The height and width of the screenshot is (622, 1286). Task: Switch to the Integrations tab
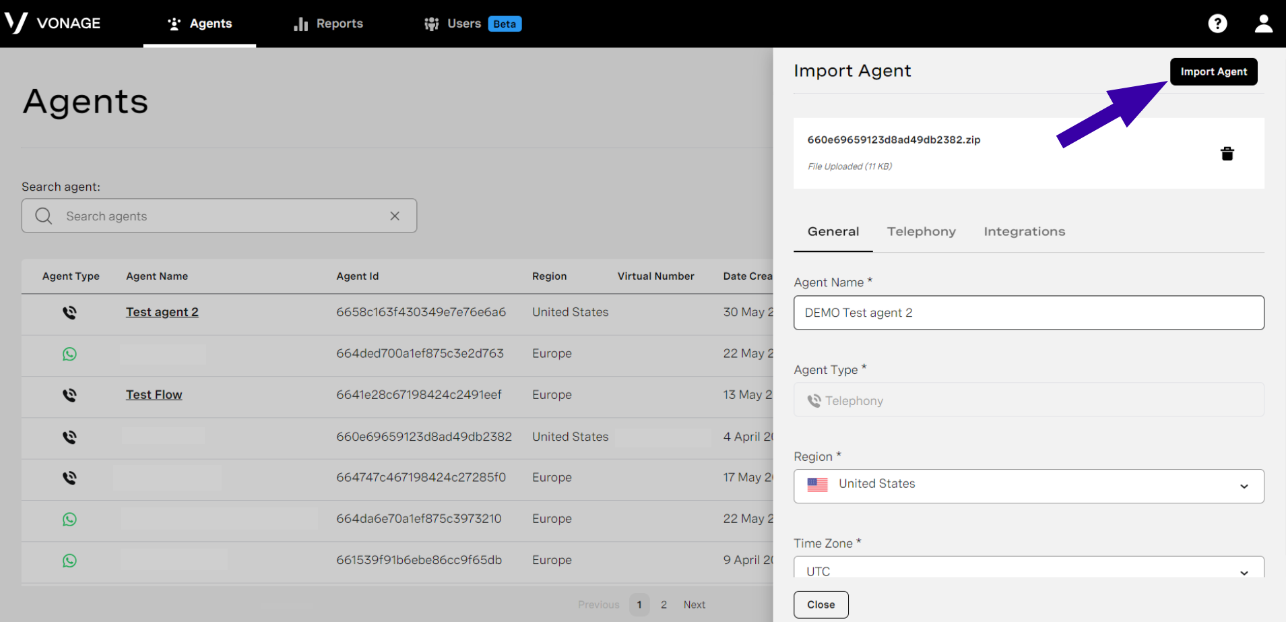tap(1024, 231)
